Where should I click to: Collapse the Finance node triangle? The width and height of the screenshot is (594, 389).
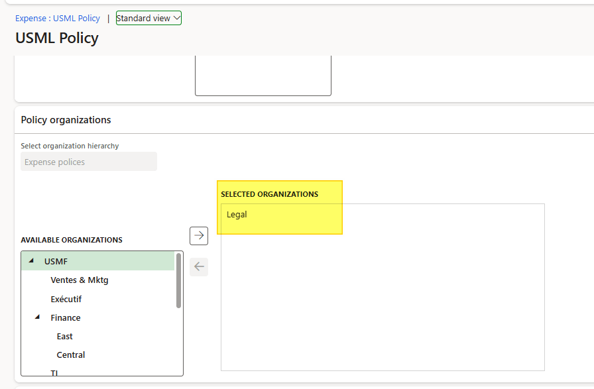coord(38,317)
